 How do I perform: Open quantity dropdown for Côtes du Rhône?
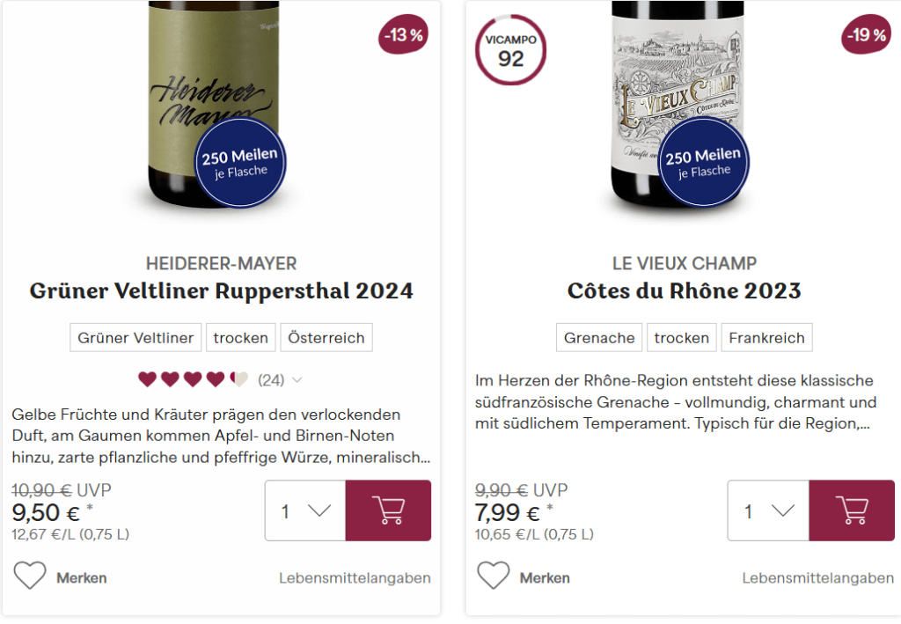[768, 510]
